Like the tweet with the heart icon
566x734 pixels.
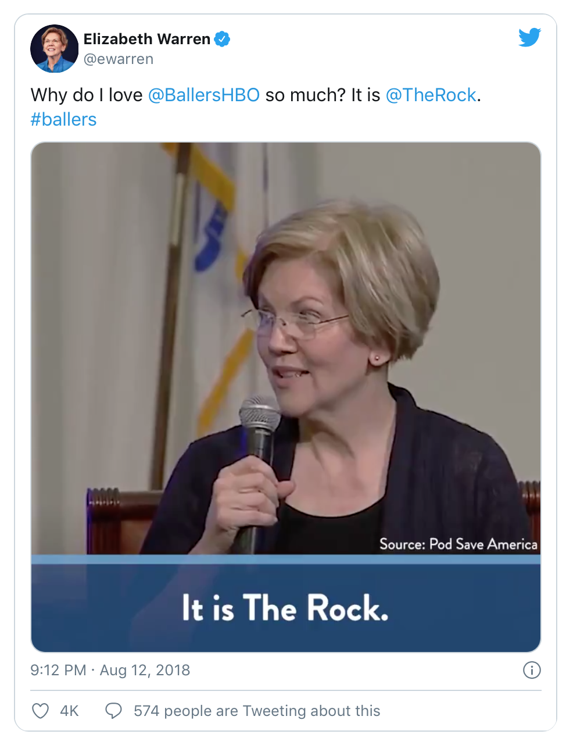tap(40, 711)
